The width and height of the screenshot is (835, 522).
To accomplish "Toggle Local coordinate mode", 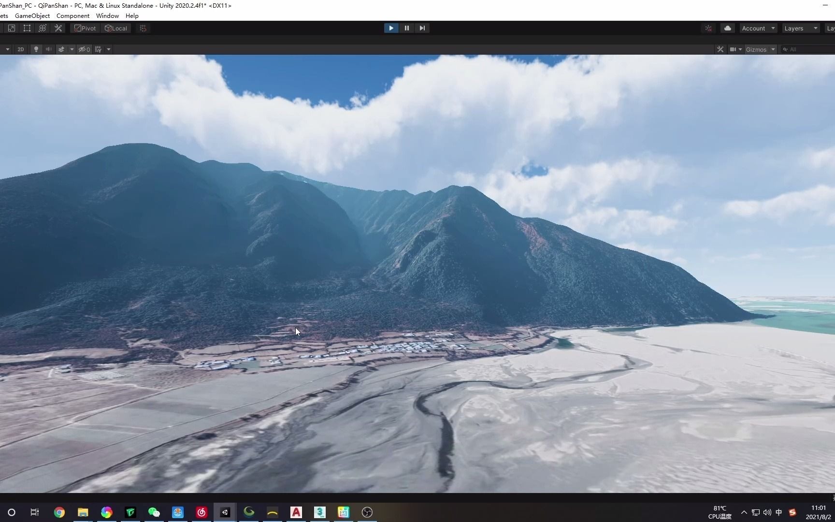I will [115, 28].
